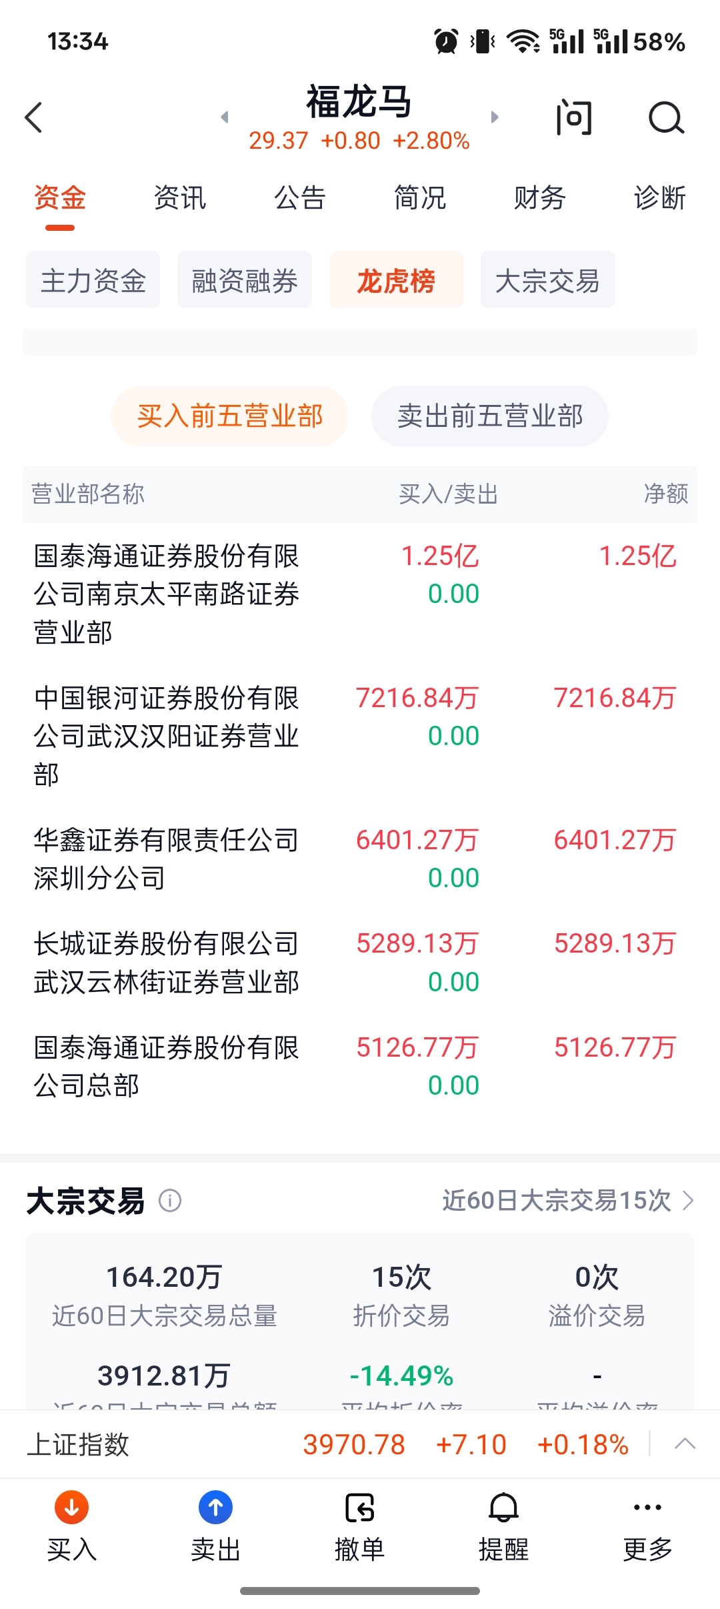Select 买入前五营业部 toggle
The width and height of the screenshot is (720, 1609).
(230, 416)
